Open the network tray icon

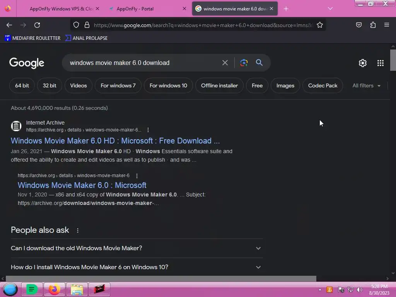(350, 290)
